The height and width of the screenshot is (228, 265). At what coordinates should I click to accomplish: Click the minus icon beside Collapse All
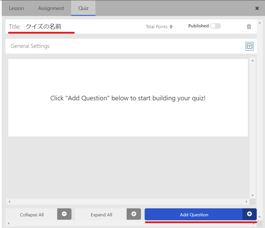[64, 214]
